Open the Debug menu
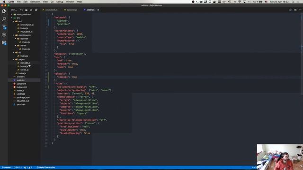The image size is (303, 170). pyautogui.click(x=60, y=2)
